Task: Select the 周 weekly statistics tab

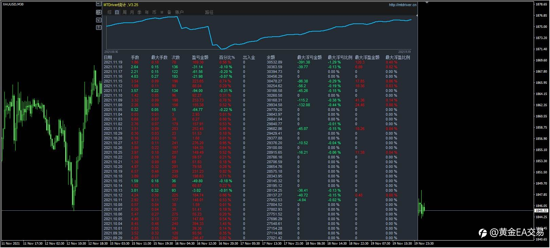Action: [124, 12]
